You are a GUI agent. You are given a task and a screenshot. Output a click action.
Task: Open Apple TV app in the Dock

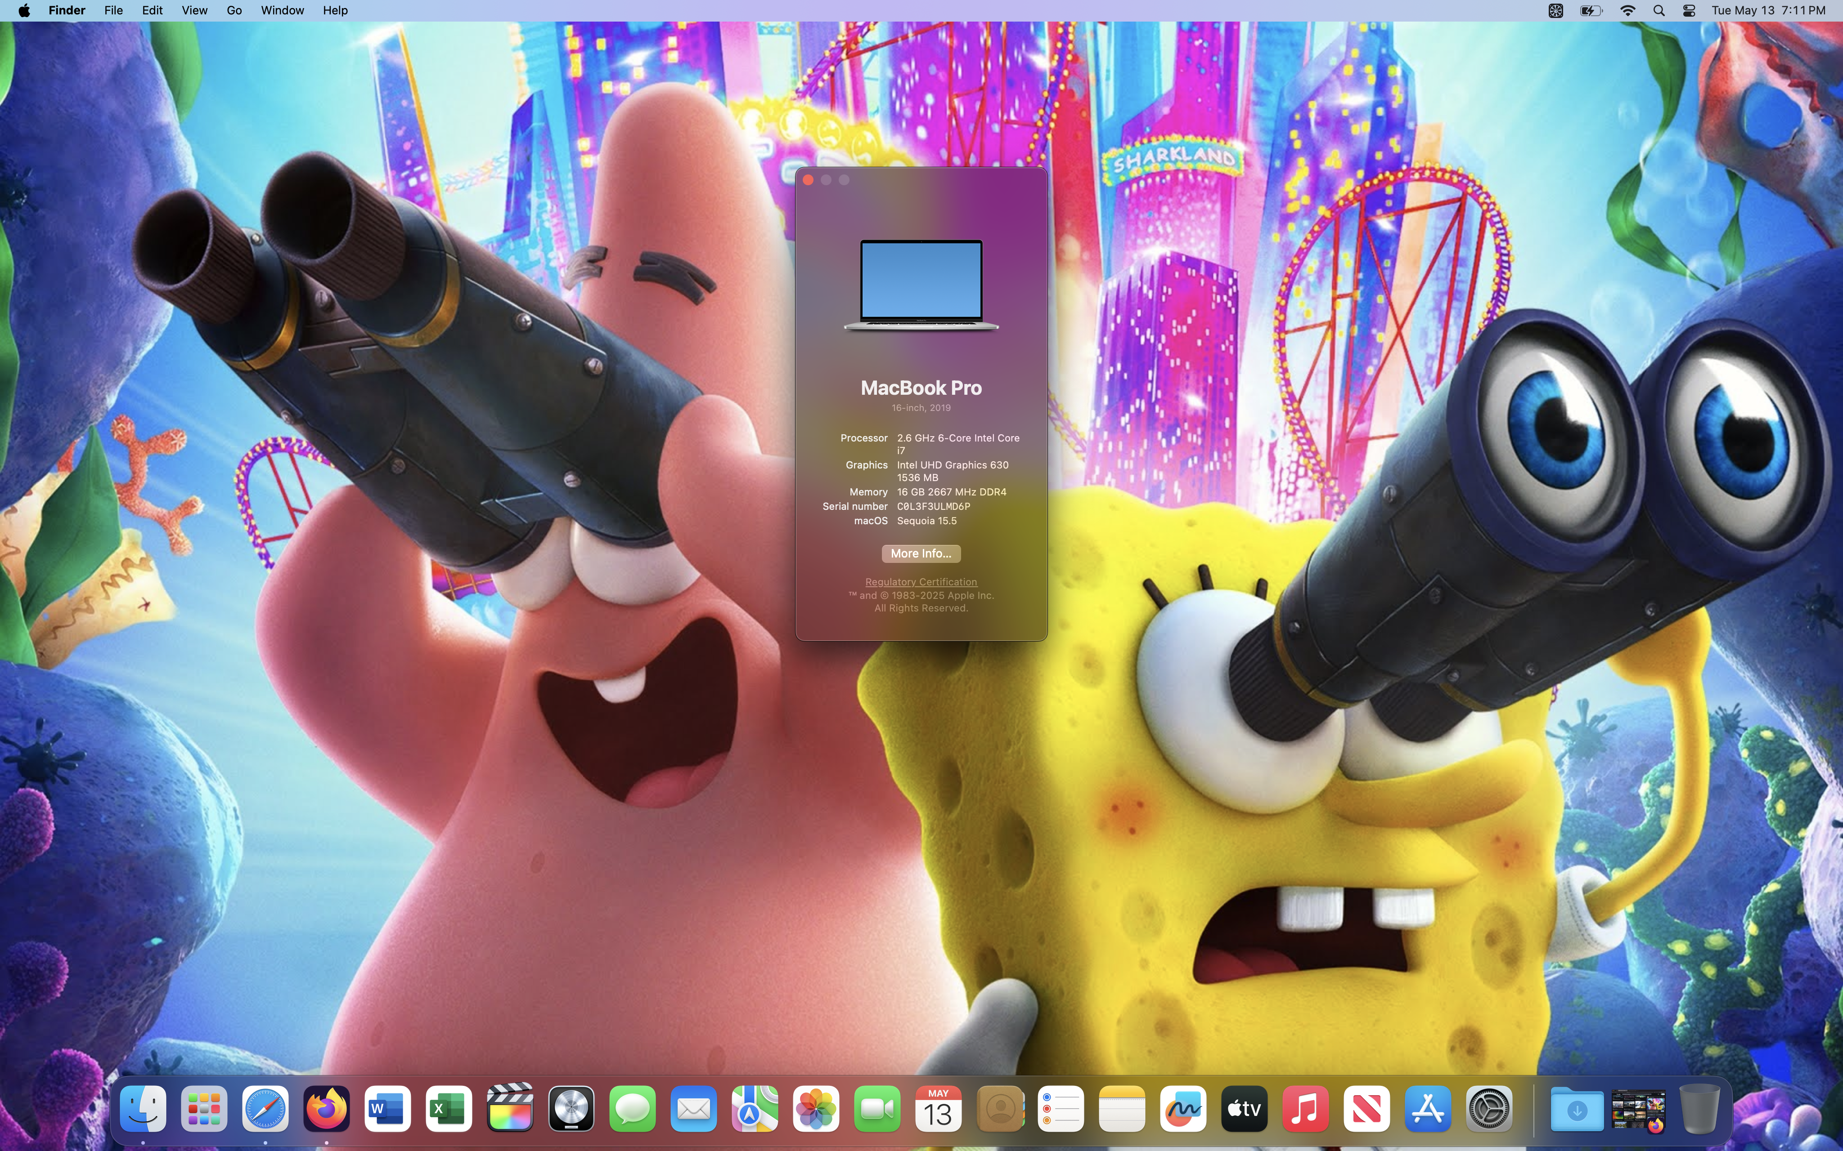(x=1244, y=1109)
